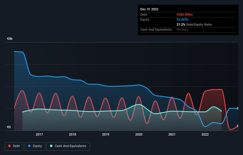243x155 pixels.
Task: Select the 2019 x-axis label
Action: (106, 134)
